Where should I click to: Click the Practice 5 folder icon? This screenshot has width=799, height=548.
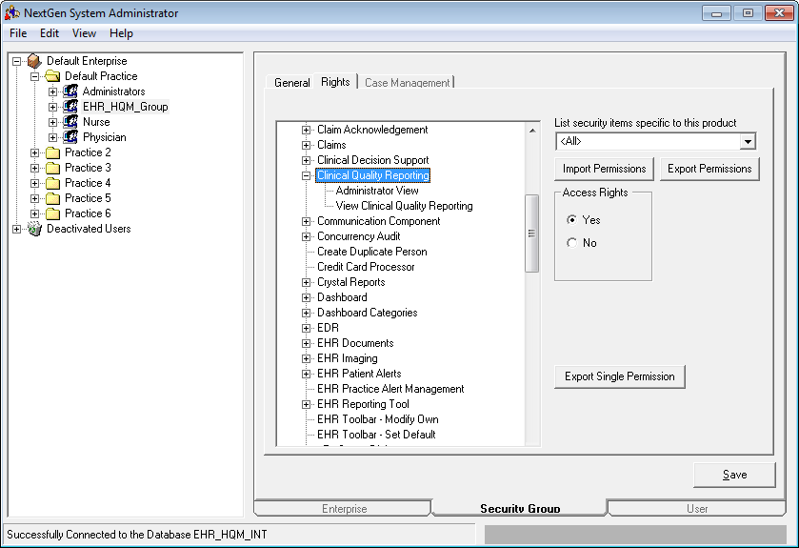click(x=53, y=199)
